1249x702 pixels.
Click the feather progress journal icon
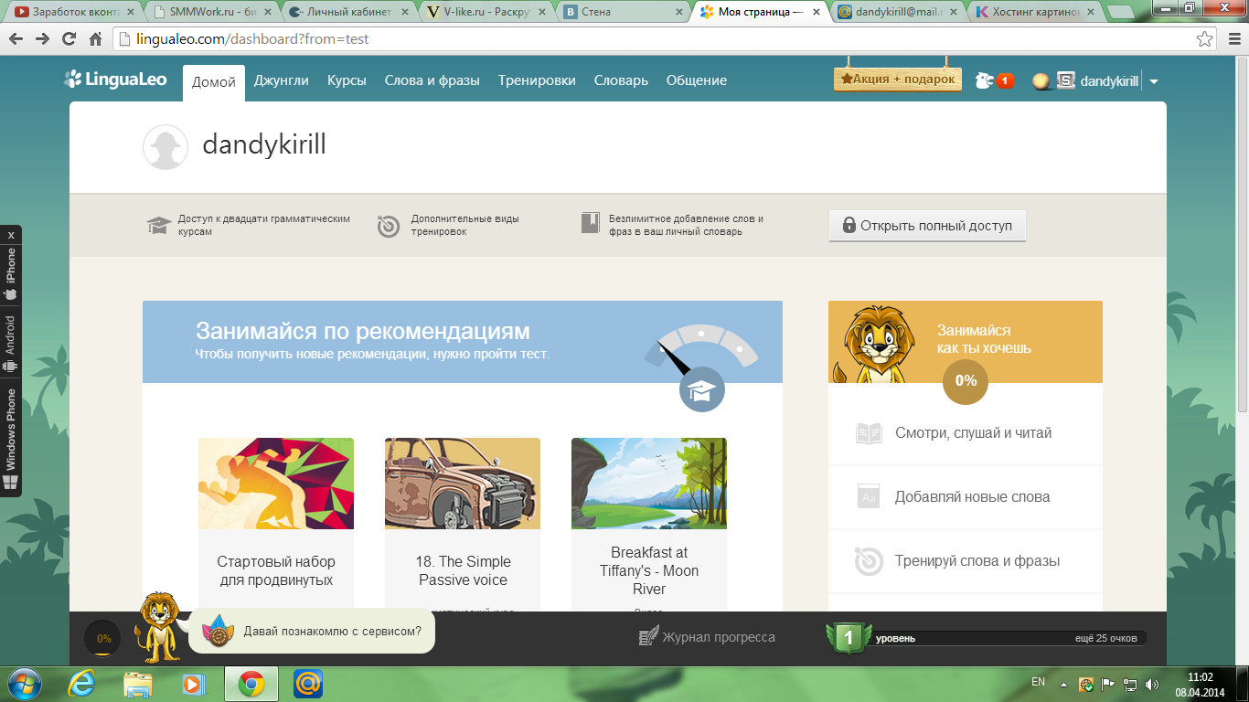click(648, 636)
